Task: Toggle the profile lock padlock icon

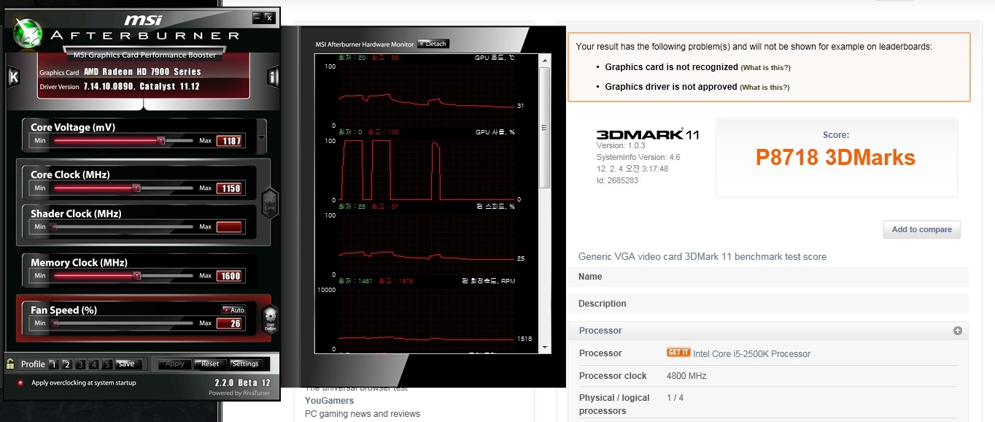Action: coord(11,364)
